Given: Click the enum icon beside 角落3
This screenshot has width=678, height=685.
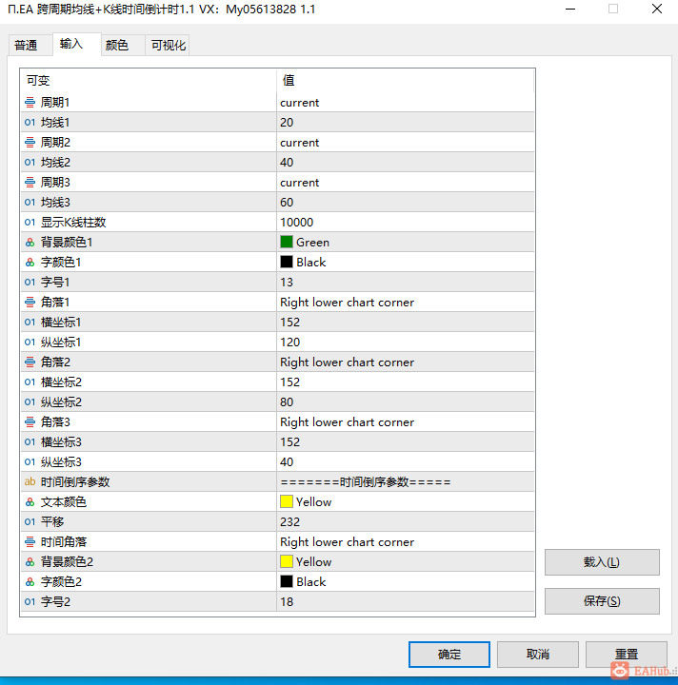Looking at the screenshot, I should pyautogui.click(x=30, y=422).
